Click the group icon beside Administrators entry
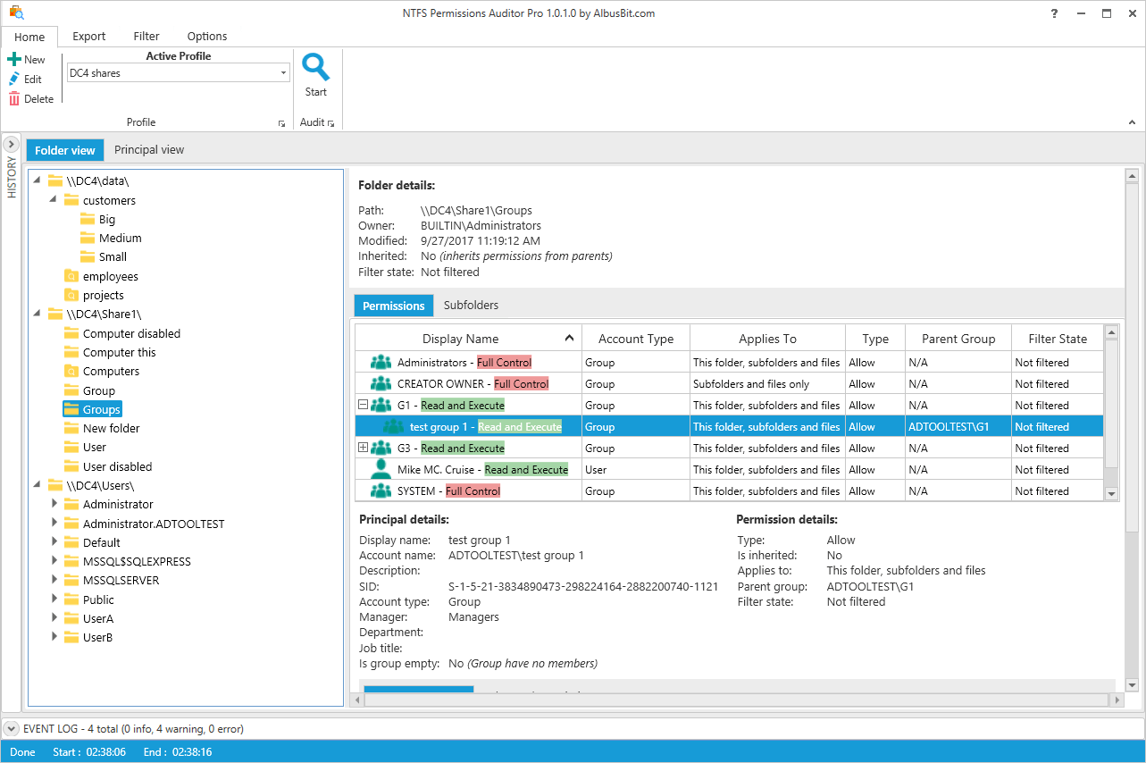Screen dimensions: 1146x763 [380, 362]
